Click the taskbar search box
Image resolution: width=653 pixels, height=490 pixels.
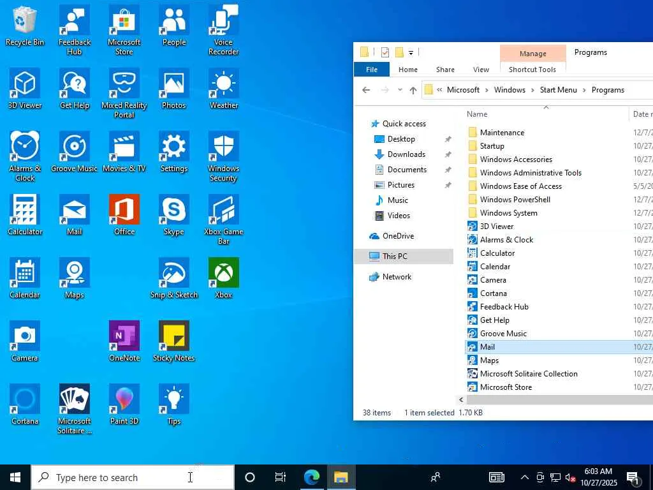pos(133,477)
